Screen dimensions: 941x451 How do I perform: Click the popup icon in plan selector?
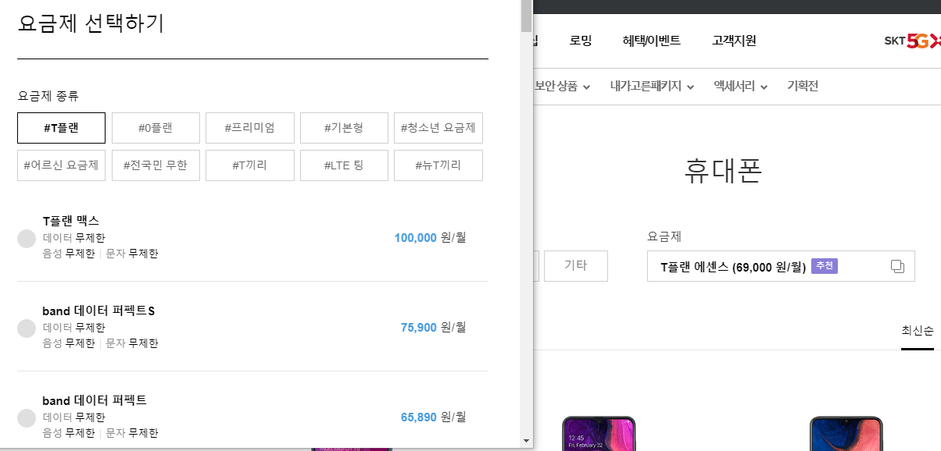897,266
